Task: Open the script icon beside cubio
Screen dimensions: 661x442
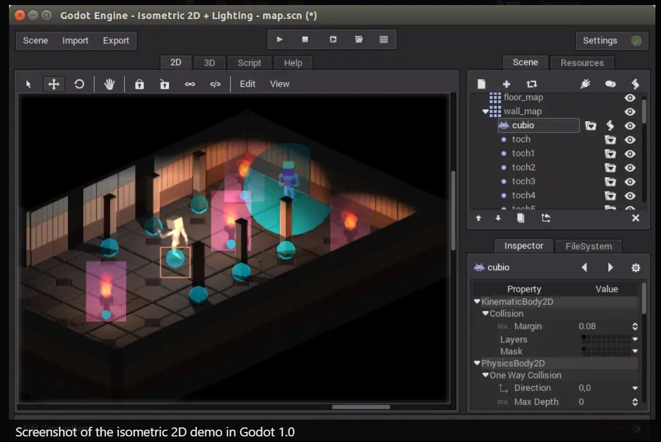Action: [610, 125]
